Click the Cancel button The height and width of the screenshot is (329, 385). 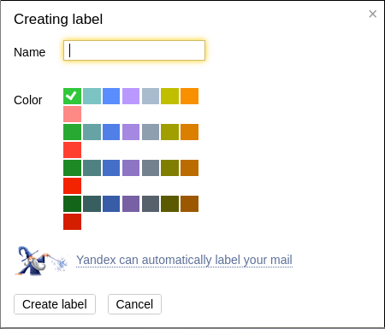[134, 304]
